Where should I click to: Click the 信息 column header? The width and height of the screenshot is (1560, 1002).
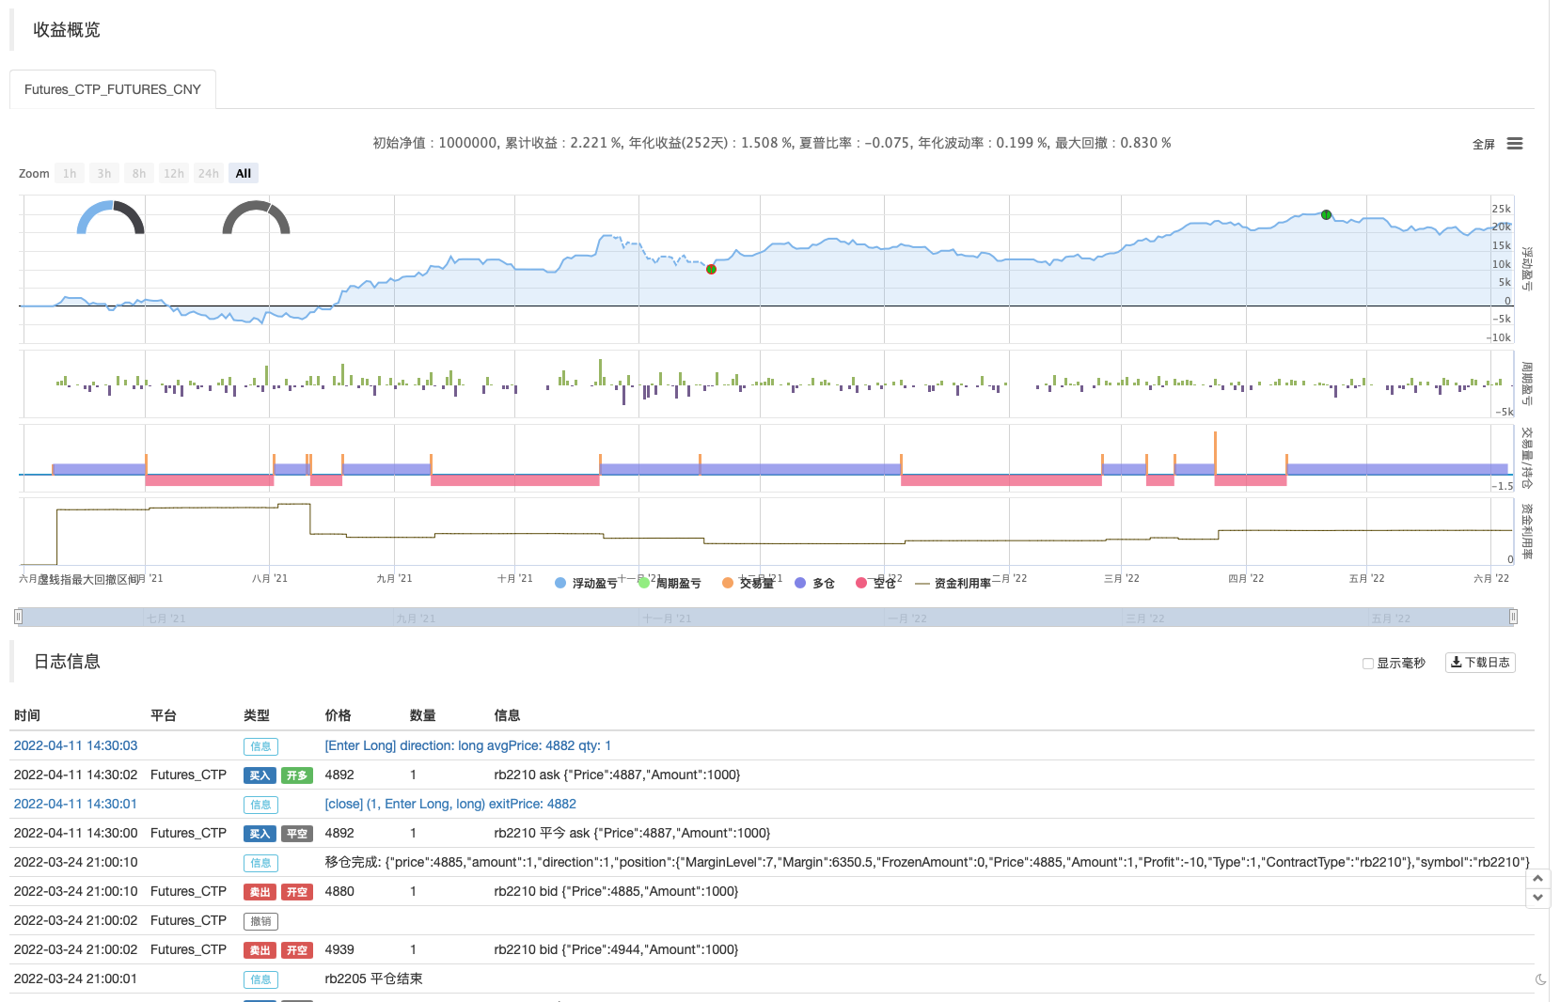[x=507, y=715]
